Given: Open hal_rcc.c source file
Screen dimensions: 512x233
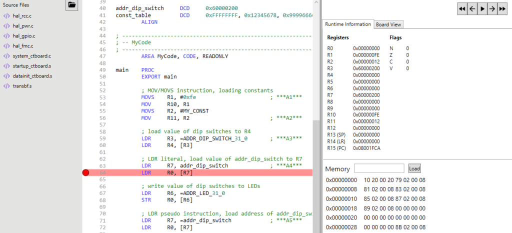Looking at the screenshot, I should pos(22,16).
